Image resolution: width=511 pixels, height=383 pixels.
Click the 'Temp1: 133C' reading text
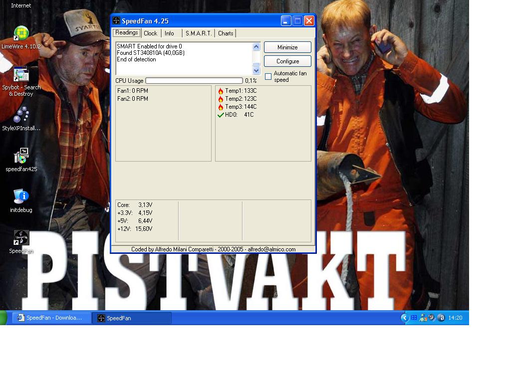[241, 91]
